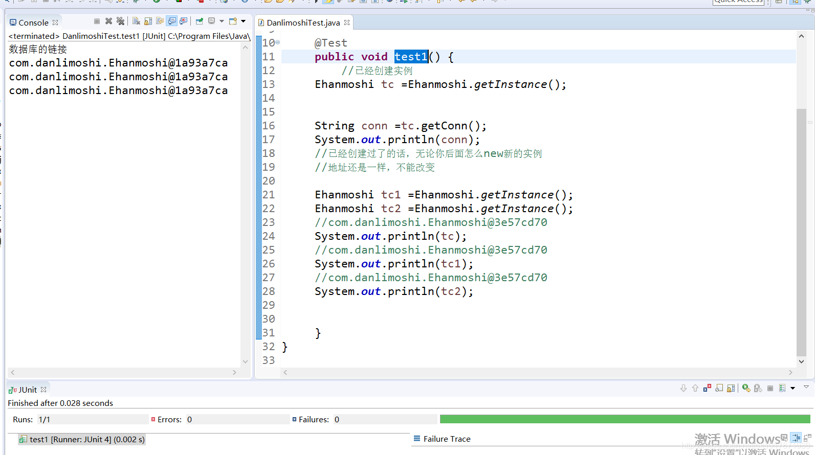Click Failure Trace filter stack icon

(796, 438)
